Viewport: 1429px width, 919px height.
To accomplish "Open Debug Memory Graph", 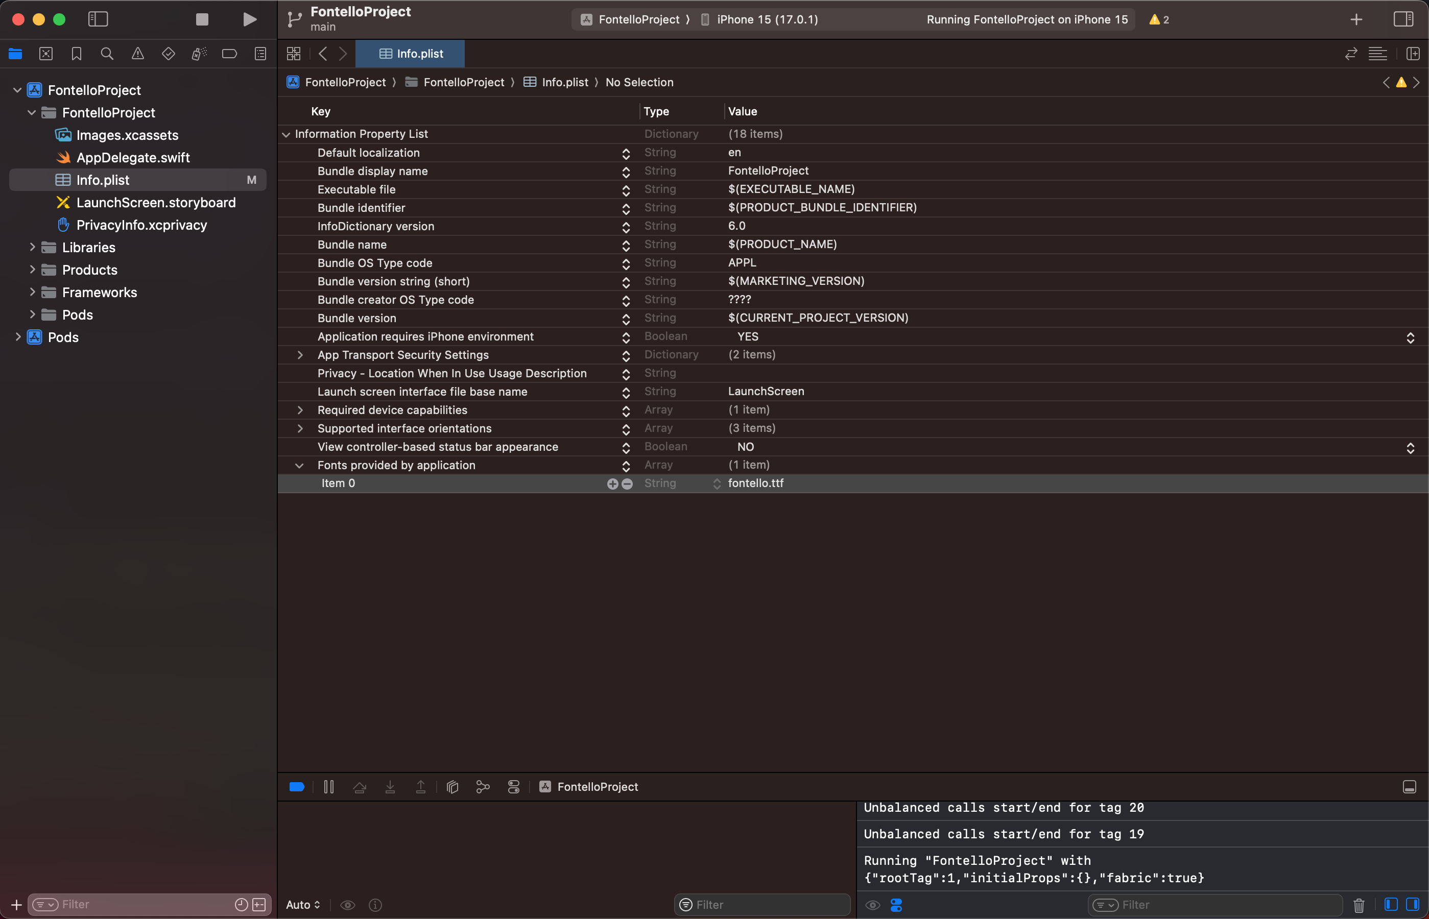I will click(x=483, y=787).
